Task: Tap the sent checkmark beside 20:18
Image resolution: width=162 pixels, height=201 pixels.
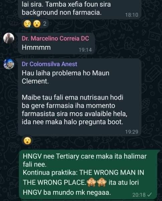Action: click(149, 195)
